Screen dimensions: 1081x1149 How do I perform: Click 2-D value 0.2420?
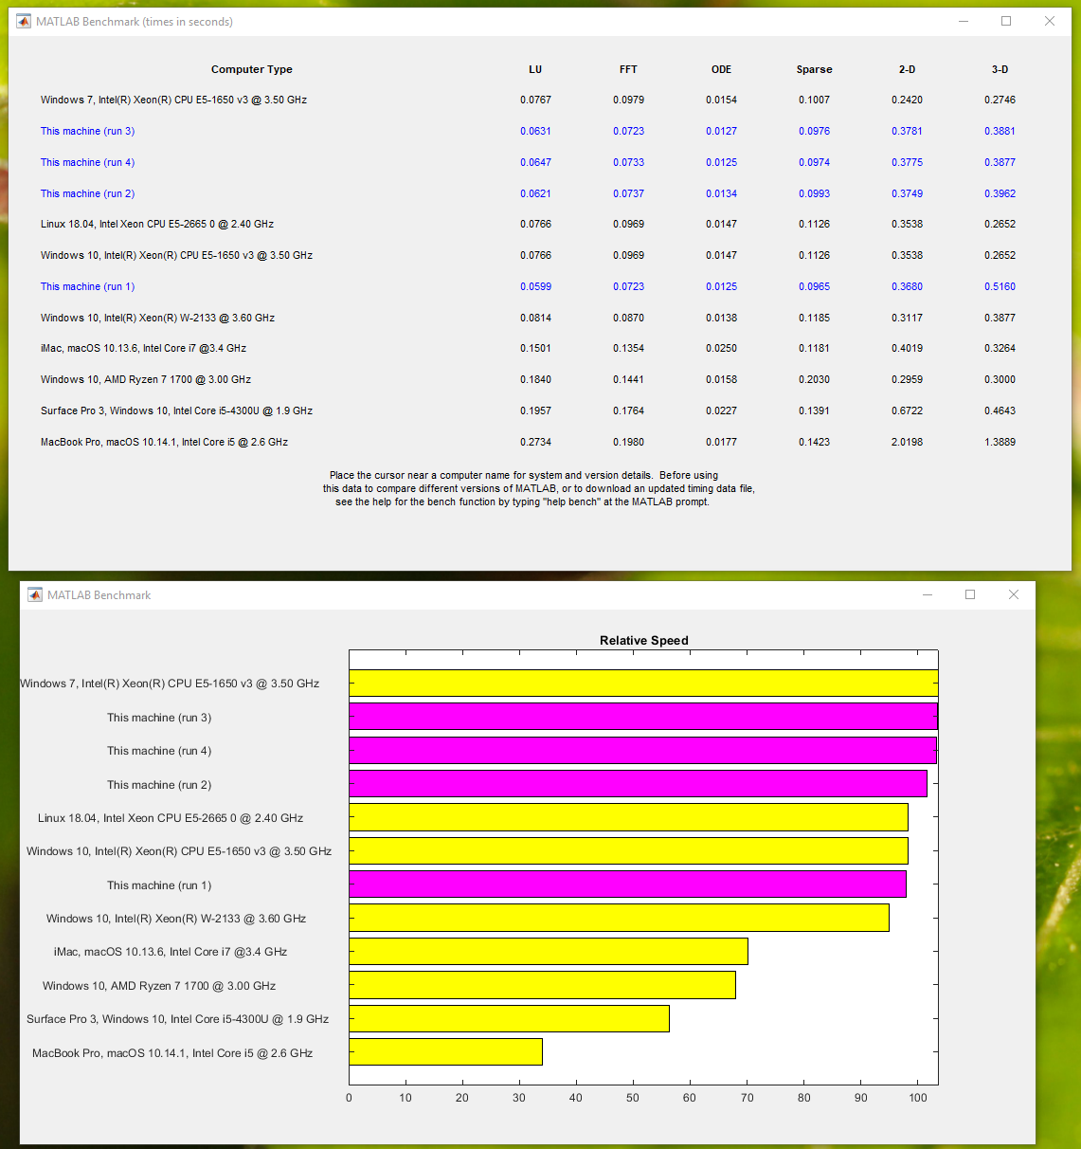click(x=907, y=100)
